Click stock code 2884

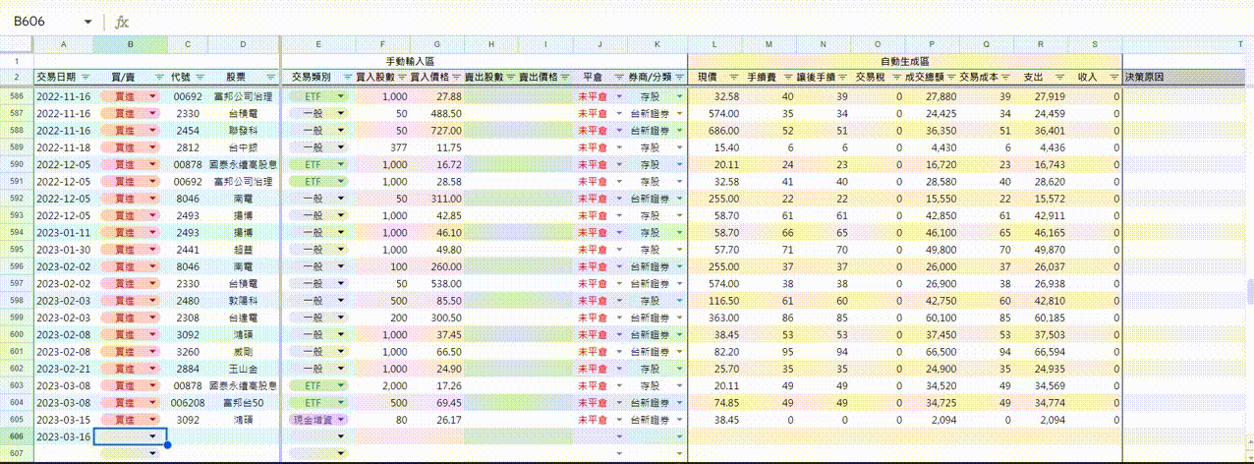coord(187,369)
